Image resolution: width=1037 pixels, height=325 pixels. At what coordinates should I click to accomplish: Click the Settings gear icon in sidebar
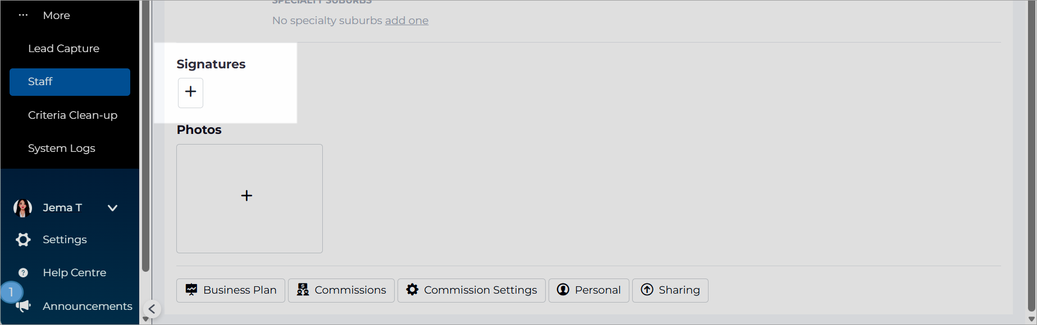tap(23, 240)
